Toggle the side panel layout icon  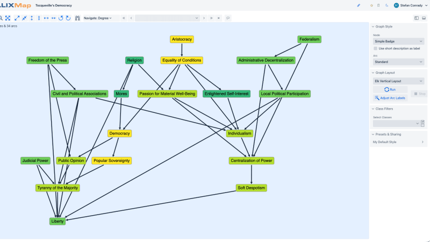417,18
